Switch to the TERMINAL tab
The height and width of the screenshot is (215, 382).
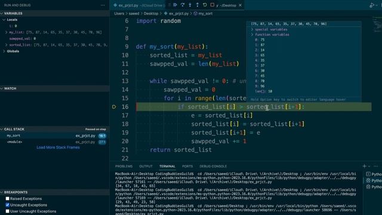click(x=167, y=166)
